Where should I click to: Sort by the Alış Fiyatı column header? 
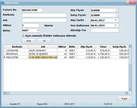86,47
